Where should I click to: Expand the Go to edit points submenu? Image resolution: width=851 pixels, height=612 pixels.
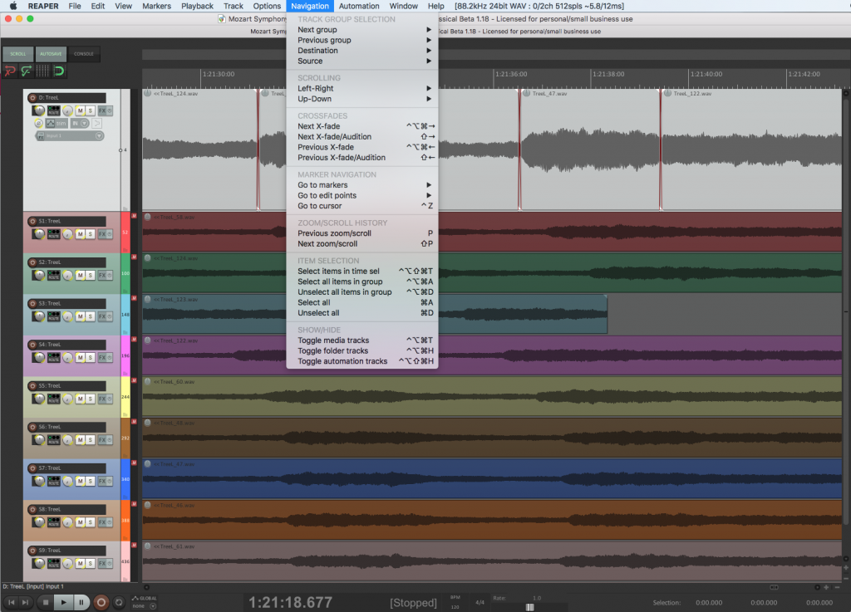pos(362,195)
